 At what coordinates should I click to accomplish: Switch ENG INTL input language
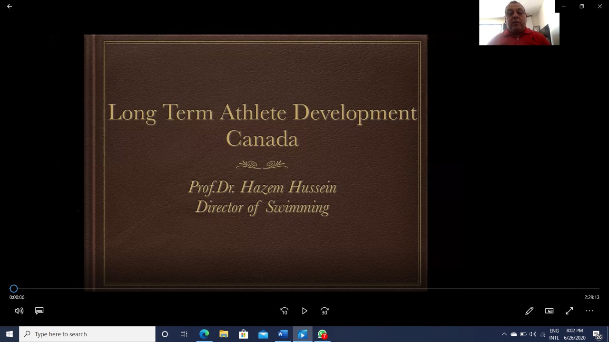(554, 334)
